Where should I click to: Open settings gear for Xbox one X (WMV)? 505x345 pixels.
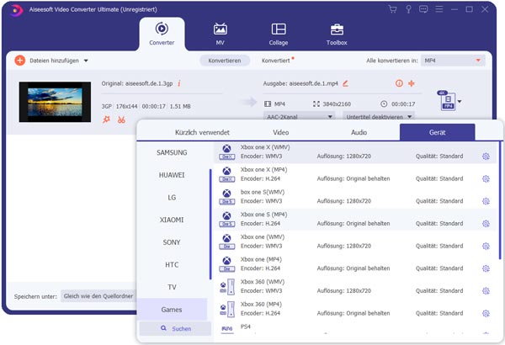coord(486,156)
